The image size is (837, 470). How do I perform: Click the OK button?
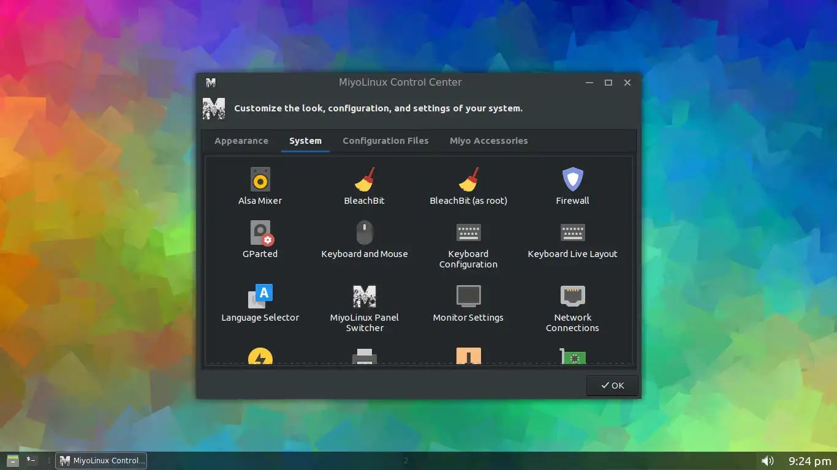click(612, 386)
